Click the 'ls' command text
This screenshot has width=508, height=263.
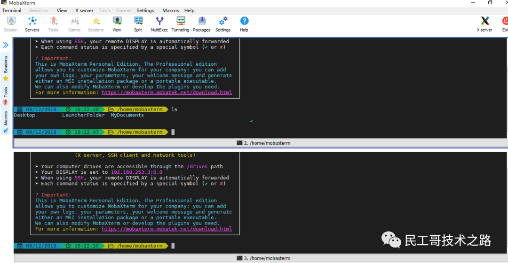175,109
